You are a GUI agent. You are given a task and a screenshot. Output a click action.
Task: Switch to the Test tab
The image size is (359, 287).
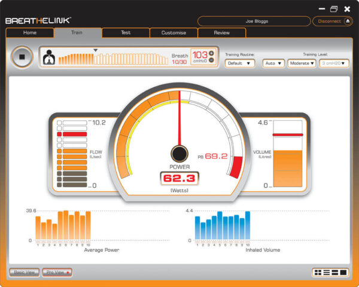[x=125, y=33]
